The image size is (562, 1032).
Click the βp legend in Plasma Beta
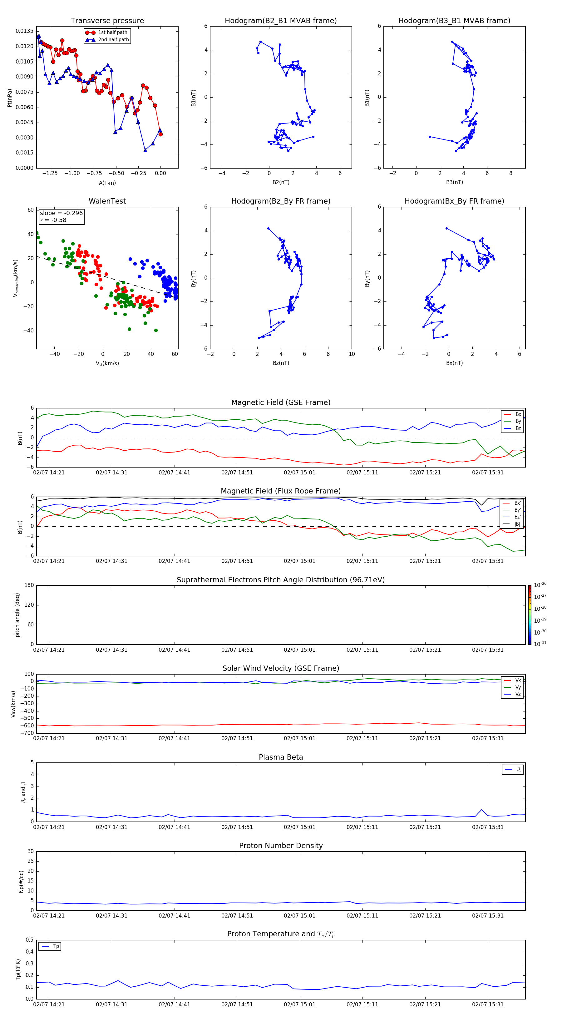[513, 770]
